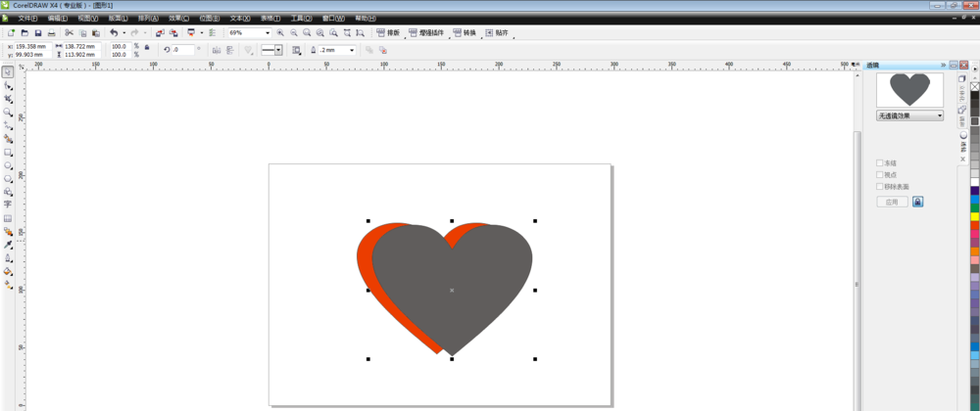Select the Shape tool in toolbox
The image size is (980, 411).
pos(8,85)
